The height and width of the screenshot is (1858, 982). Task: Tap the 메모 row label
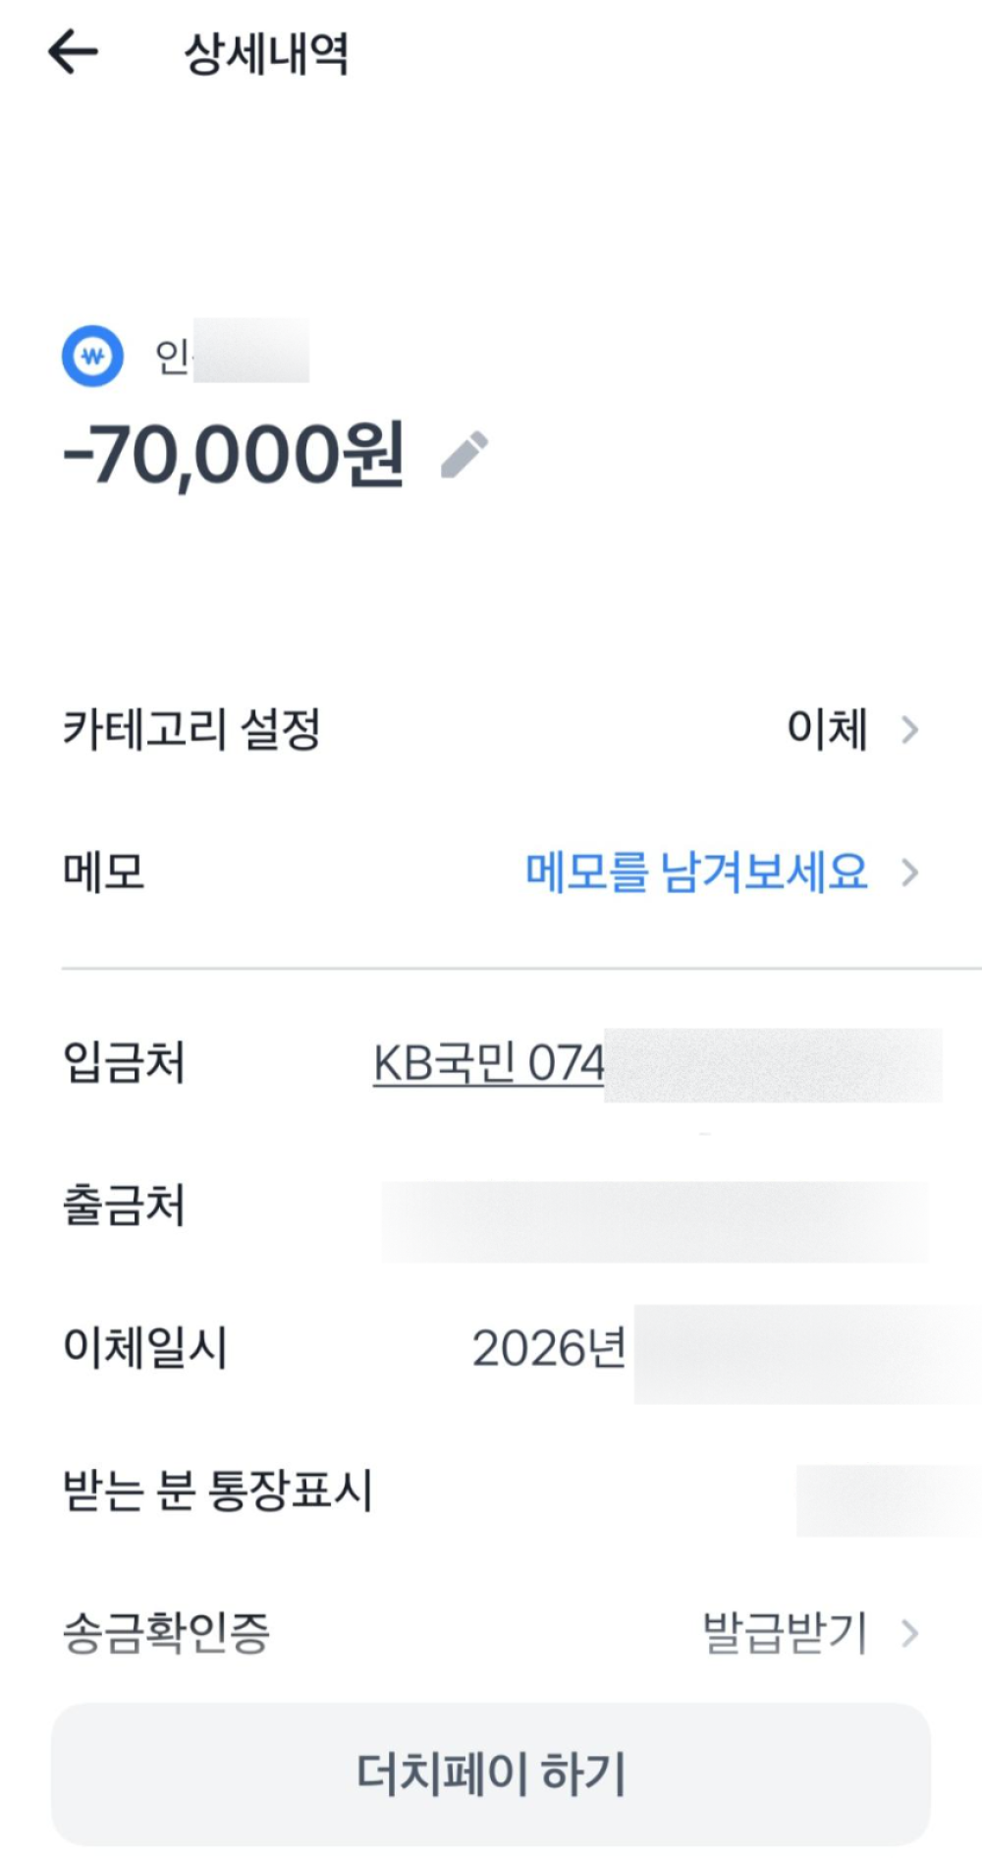pyautogui.click(x=104, y=872)
